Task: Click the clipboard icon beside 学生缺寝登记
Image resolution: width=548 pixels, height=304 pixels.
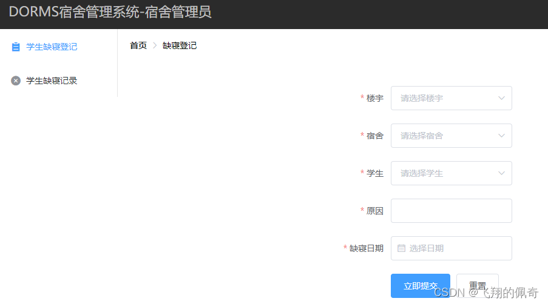Action: click(16, 47)
